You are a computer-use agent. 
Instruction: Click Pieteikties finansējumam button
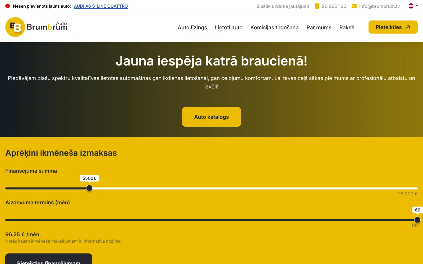[49, 259]
